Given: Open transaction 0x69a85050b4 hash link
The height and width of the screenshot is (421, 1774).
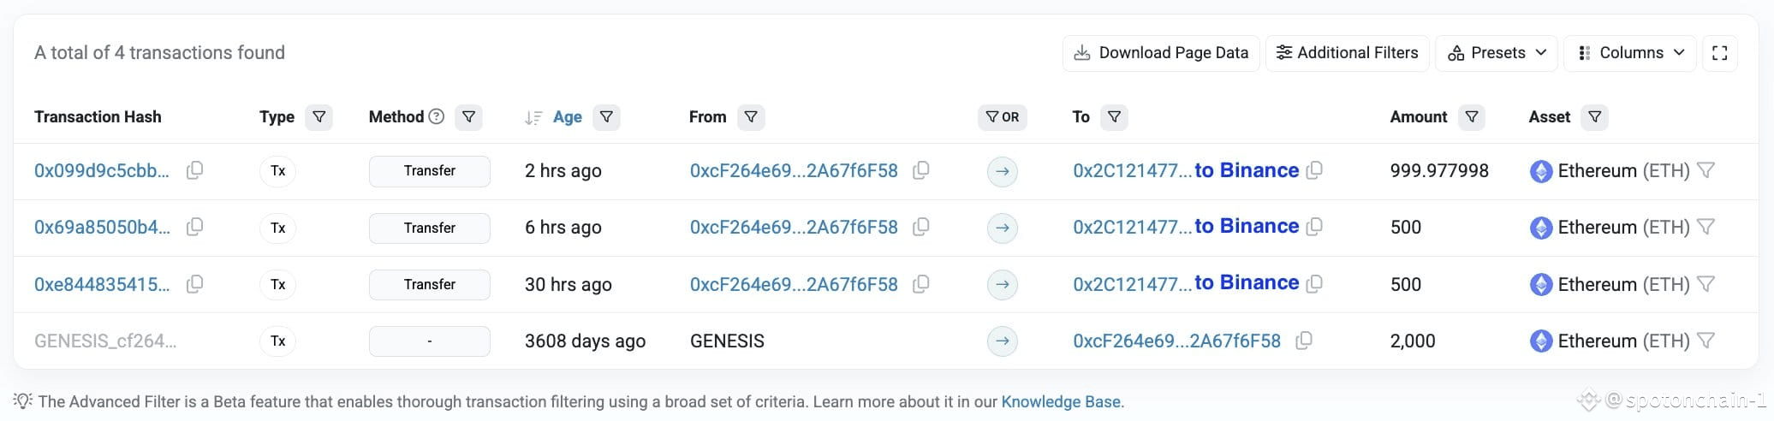Looking at the screenshot, I should [102, 227].
